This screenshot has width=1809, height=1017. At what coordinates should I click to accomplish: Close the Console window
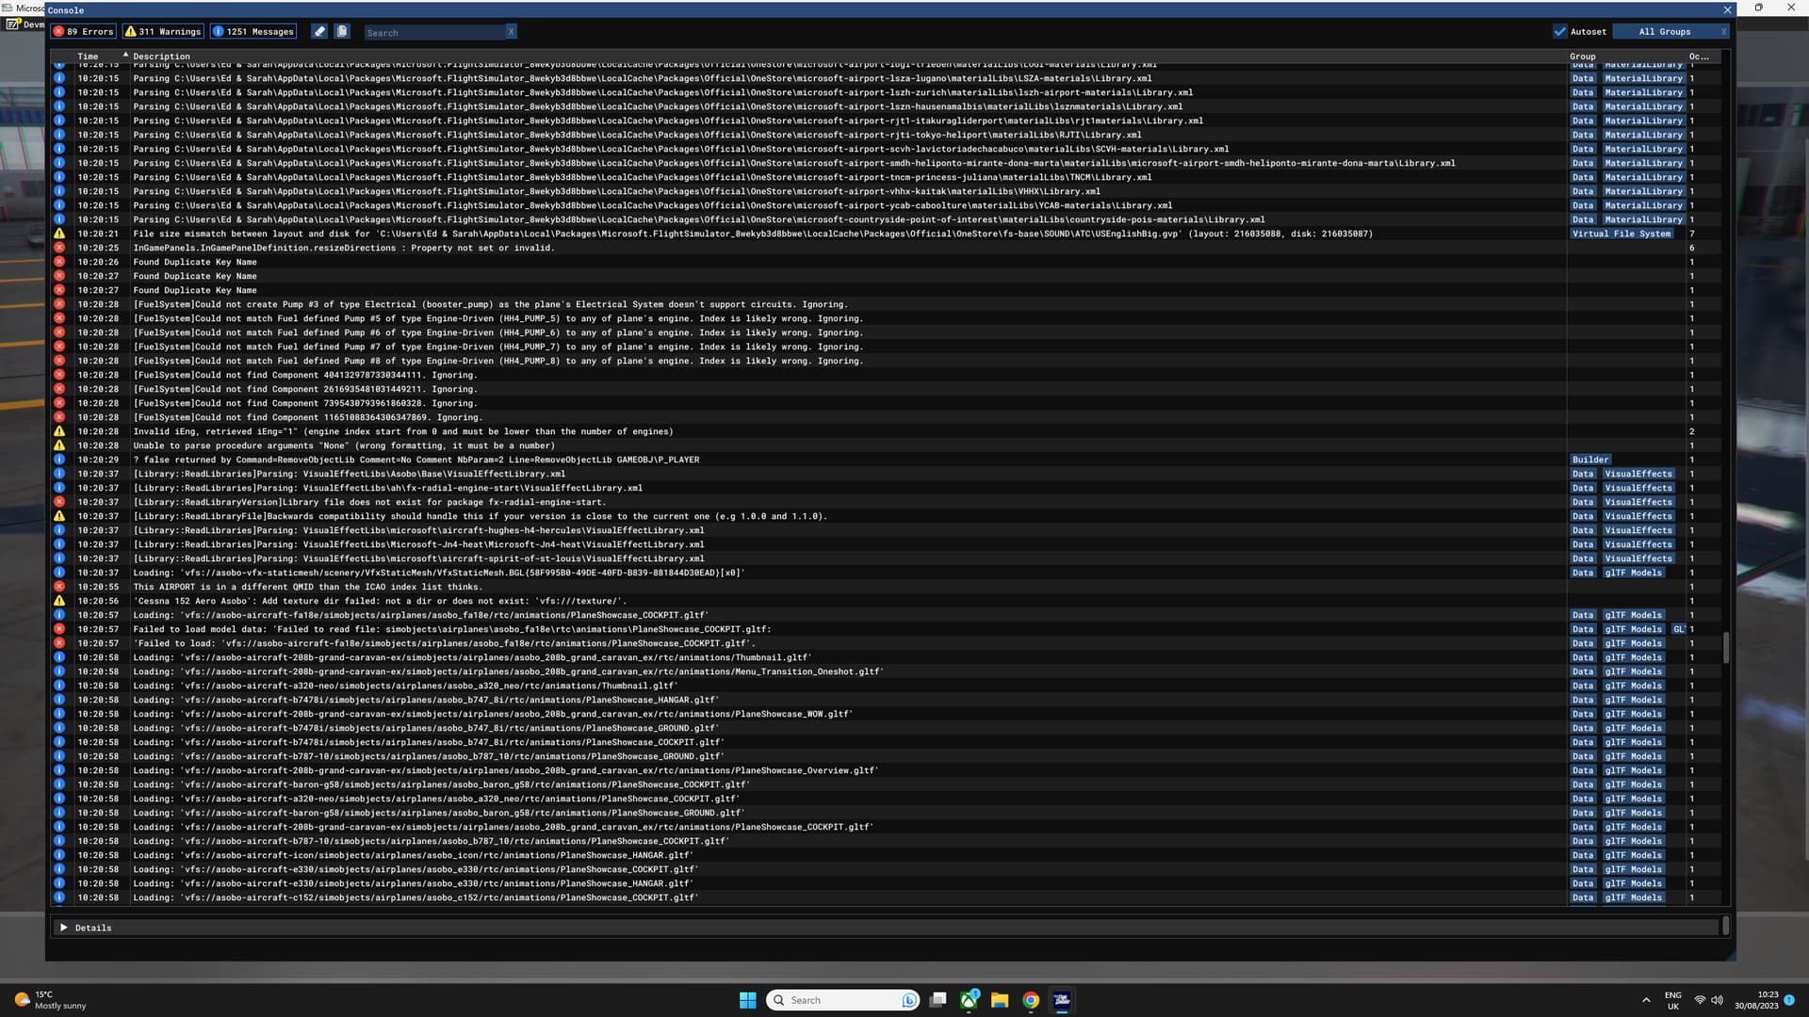click(x=1727, y=9)
